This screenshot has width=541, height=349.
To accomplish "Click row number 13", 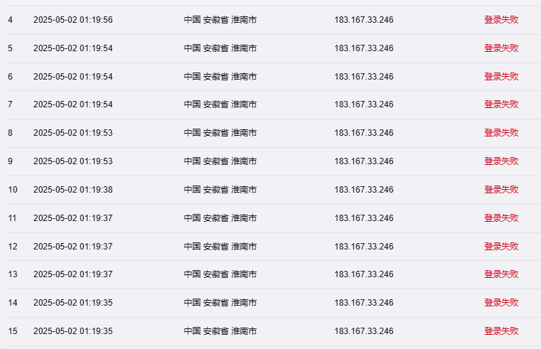I will point(13,274).
